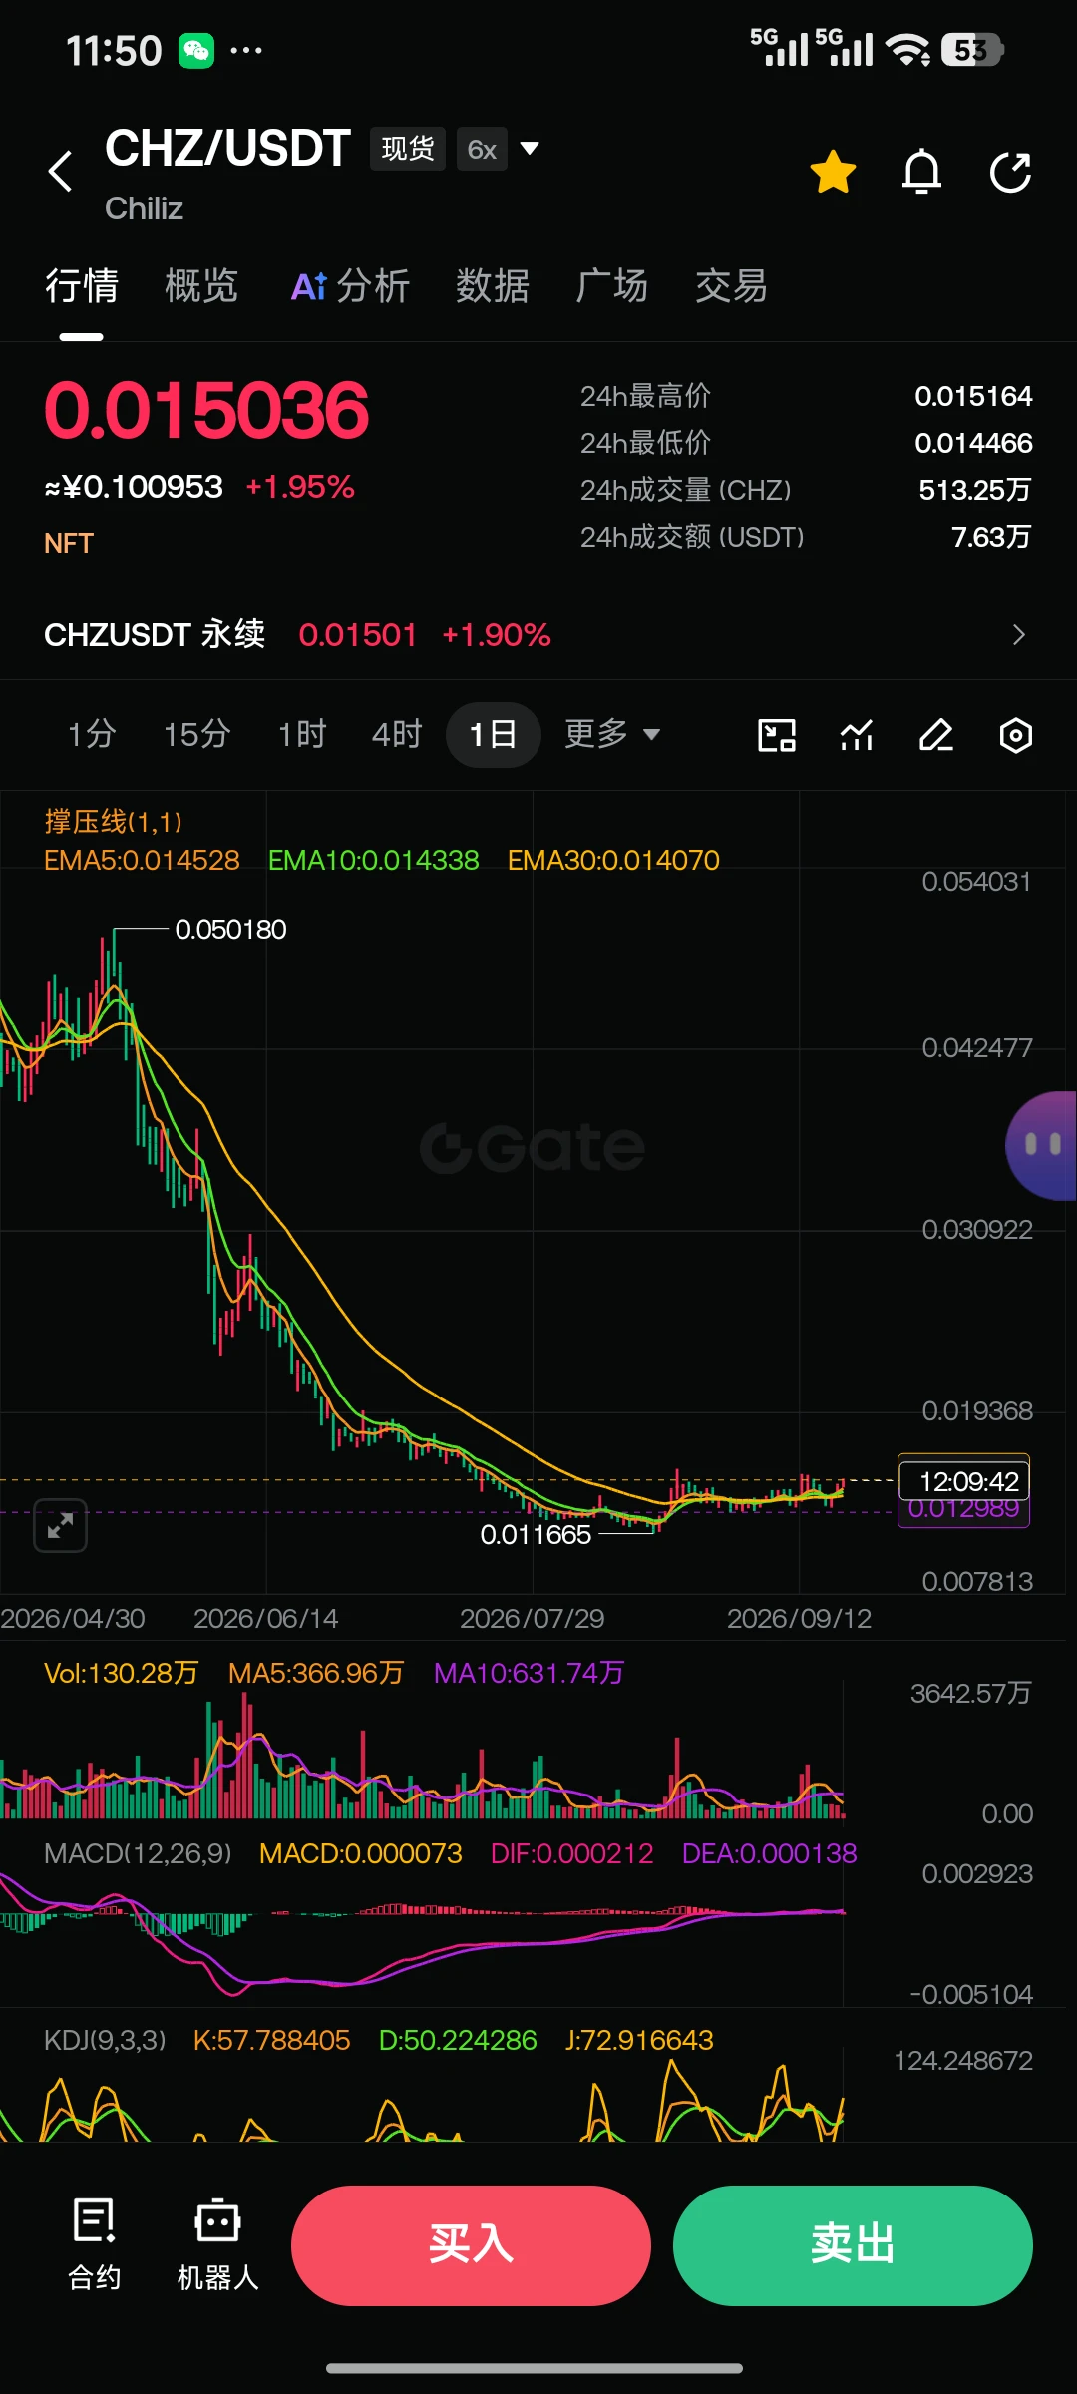This screenshot has width=1077, height=2394.
Task: Tap the 6x leverage tag
Action: 482,149
